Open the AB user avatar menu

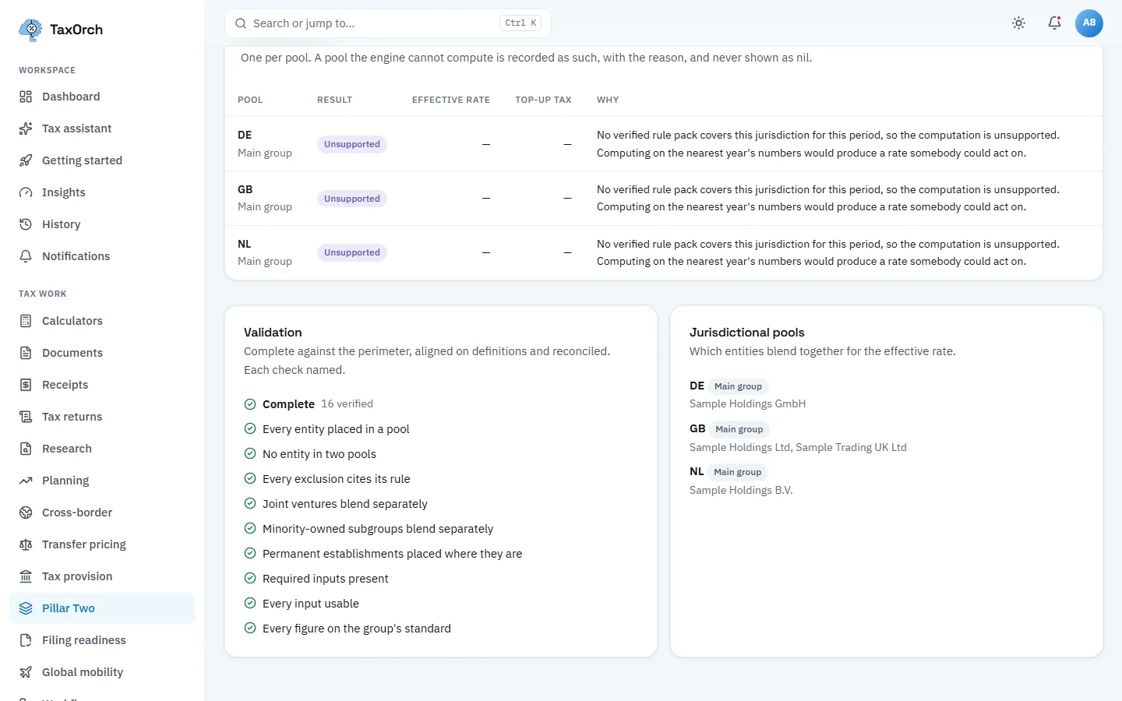tap(1089, 23)
